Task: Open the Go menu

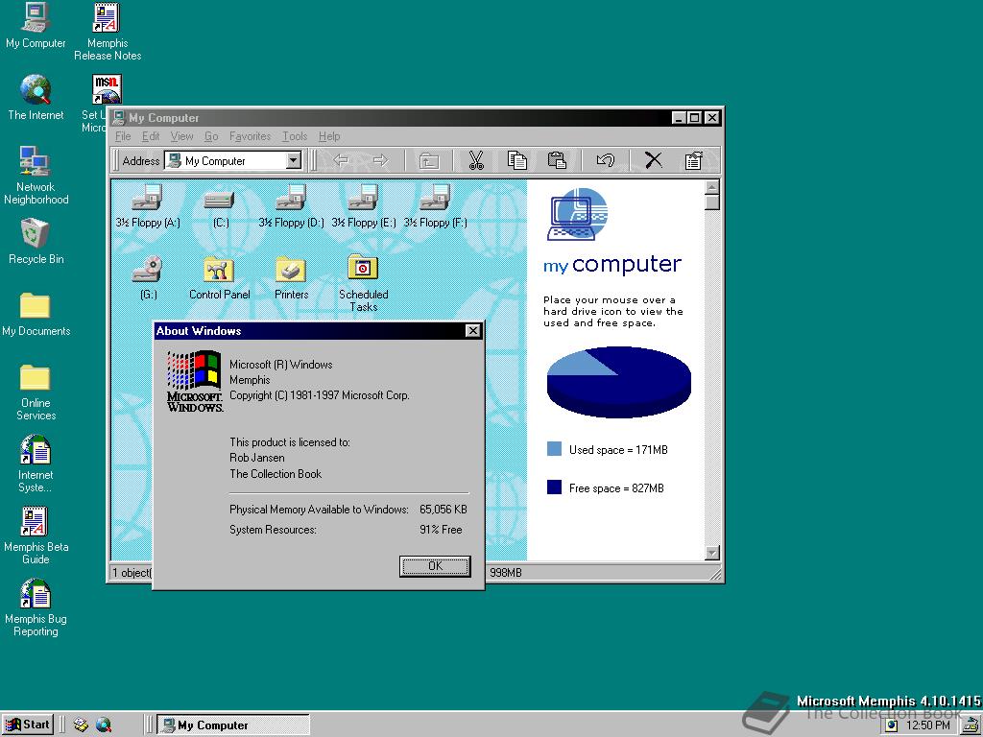Action: coord(211,136)
